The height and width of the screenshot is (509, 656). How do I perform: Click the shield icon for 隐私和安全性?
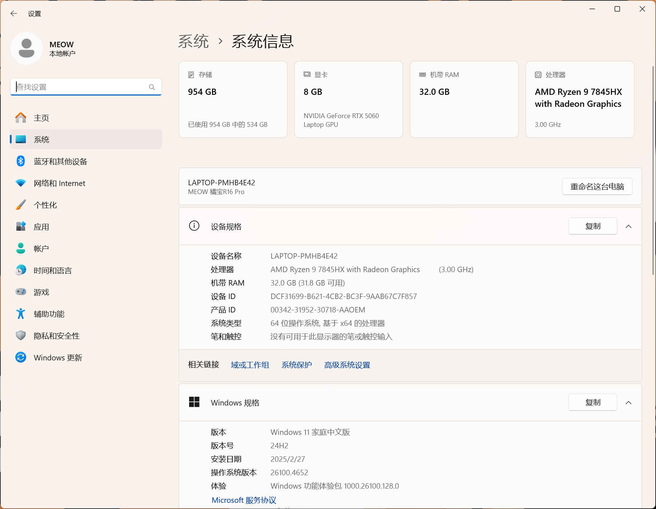(x=21, y=335)
